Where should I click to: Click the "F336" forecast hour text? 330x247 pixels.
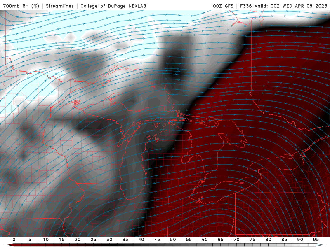[x=246, y=6]
